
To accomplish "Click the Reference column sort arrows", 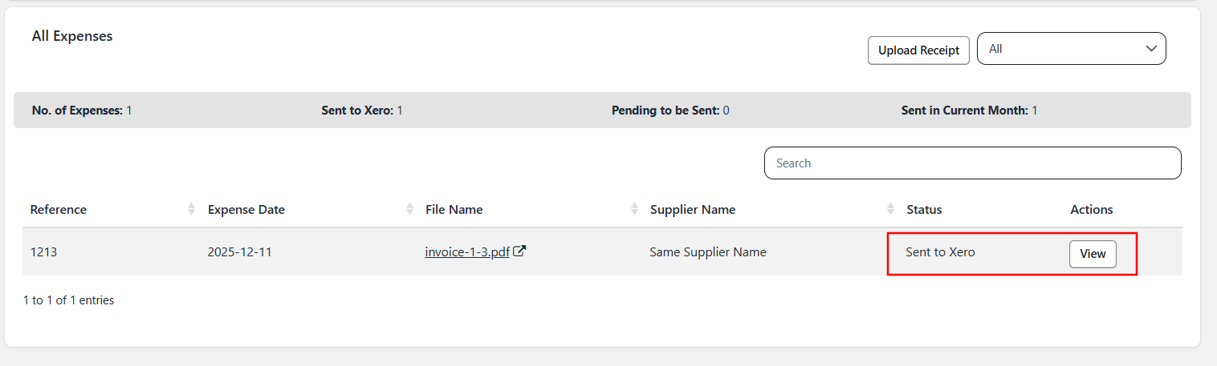I will point(191,209).
